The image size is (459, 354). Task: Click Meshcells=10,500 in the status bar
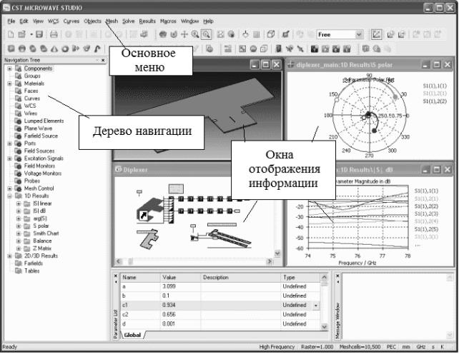360,347
